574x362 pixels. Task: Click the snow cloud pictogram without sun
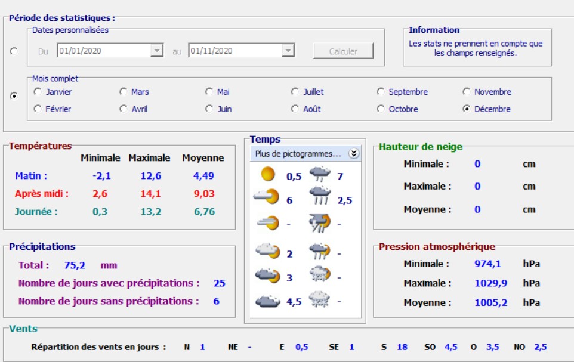319,300
